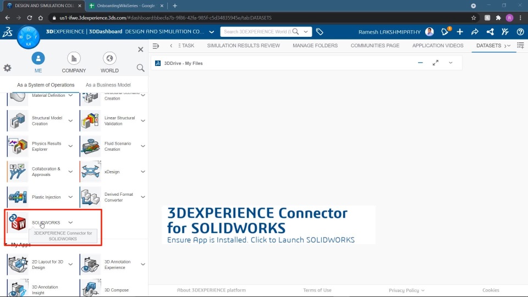Click the Search 3DEXPERIENCE World field
Viewport: 528px width, 297px height.
(257, 32)
